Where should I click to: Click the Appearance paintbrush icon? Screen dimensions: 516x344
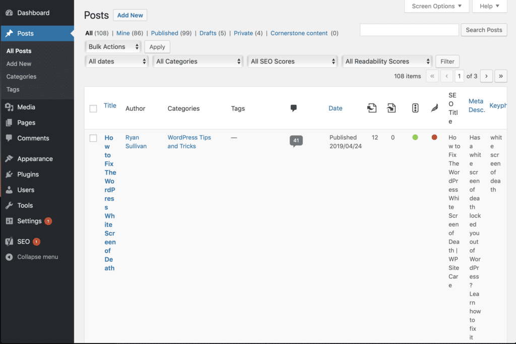click(9, 159)
